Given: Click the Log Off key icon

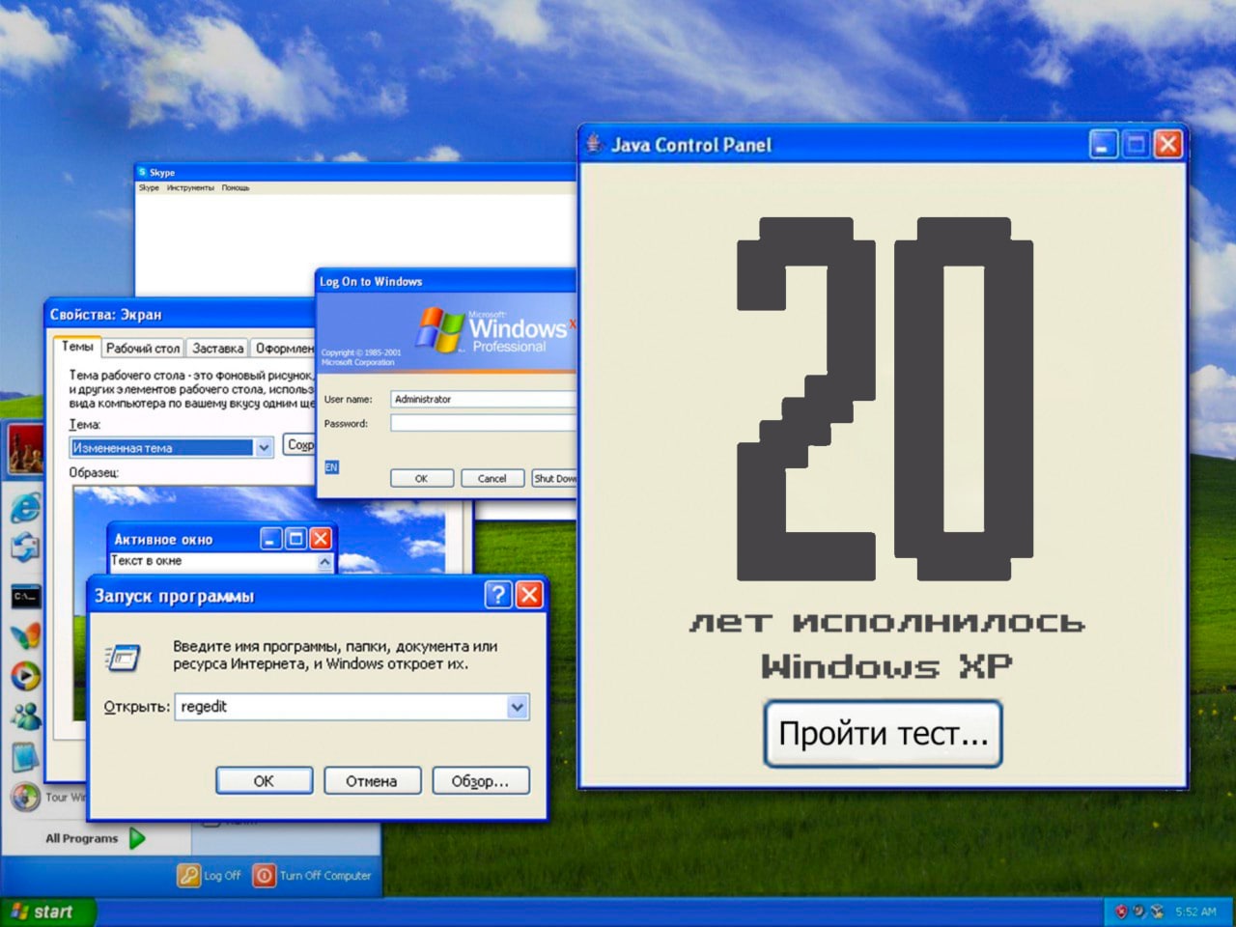Looking at the screenshot, I should tap(188, 875).
